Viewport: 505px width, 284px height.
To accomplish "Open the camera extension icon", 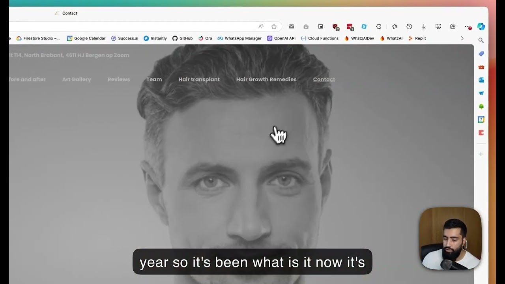I will point(306,26).
